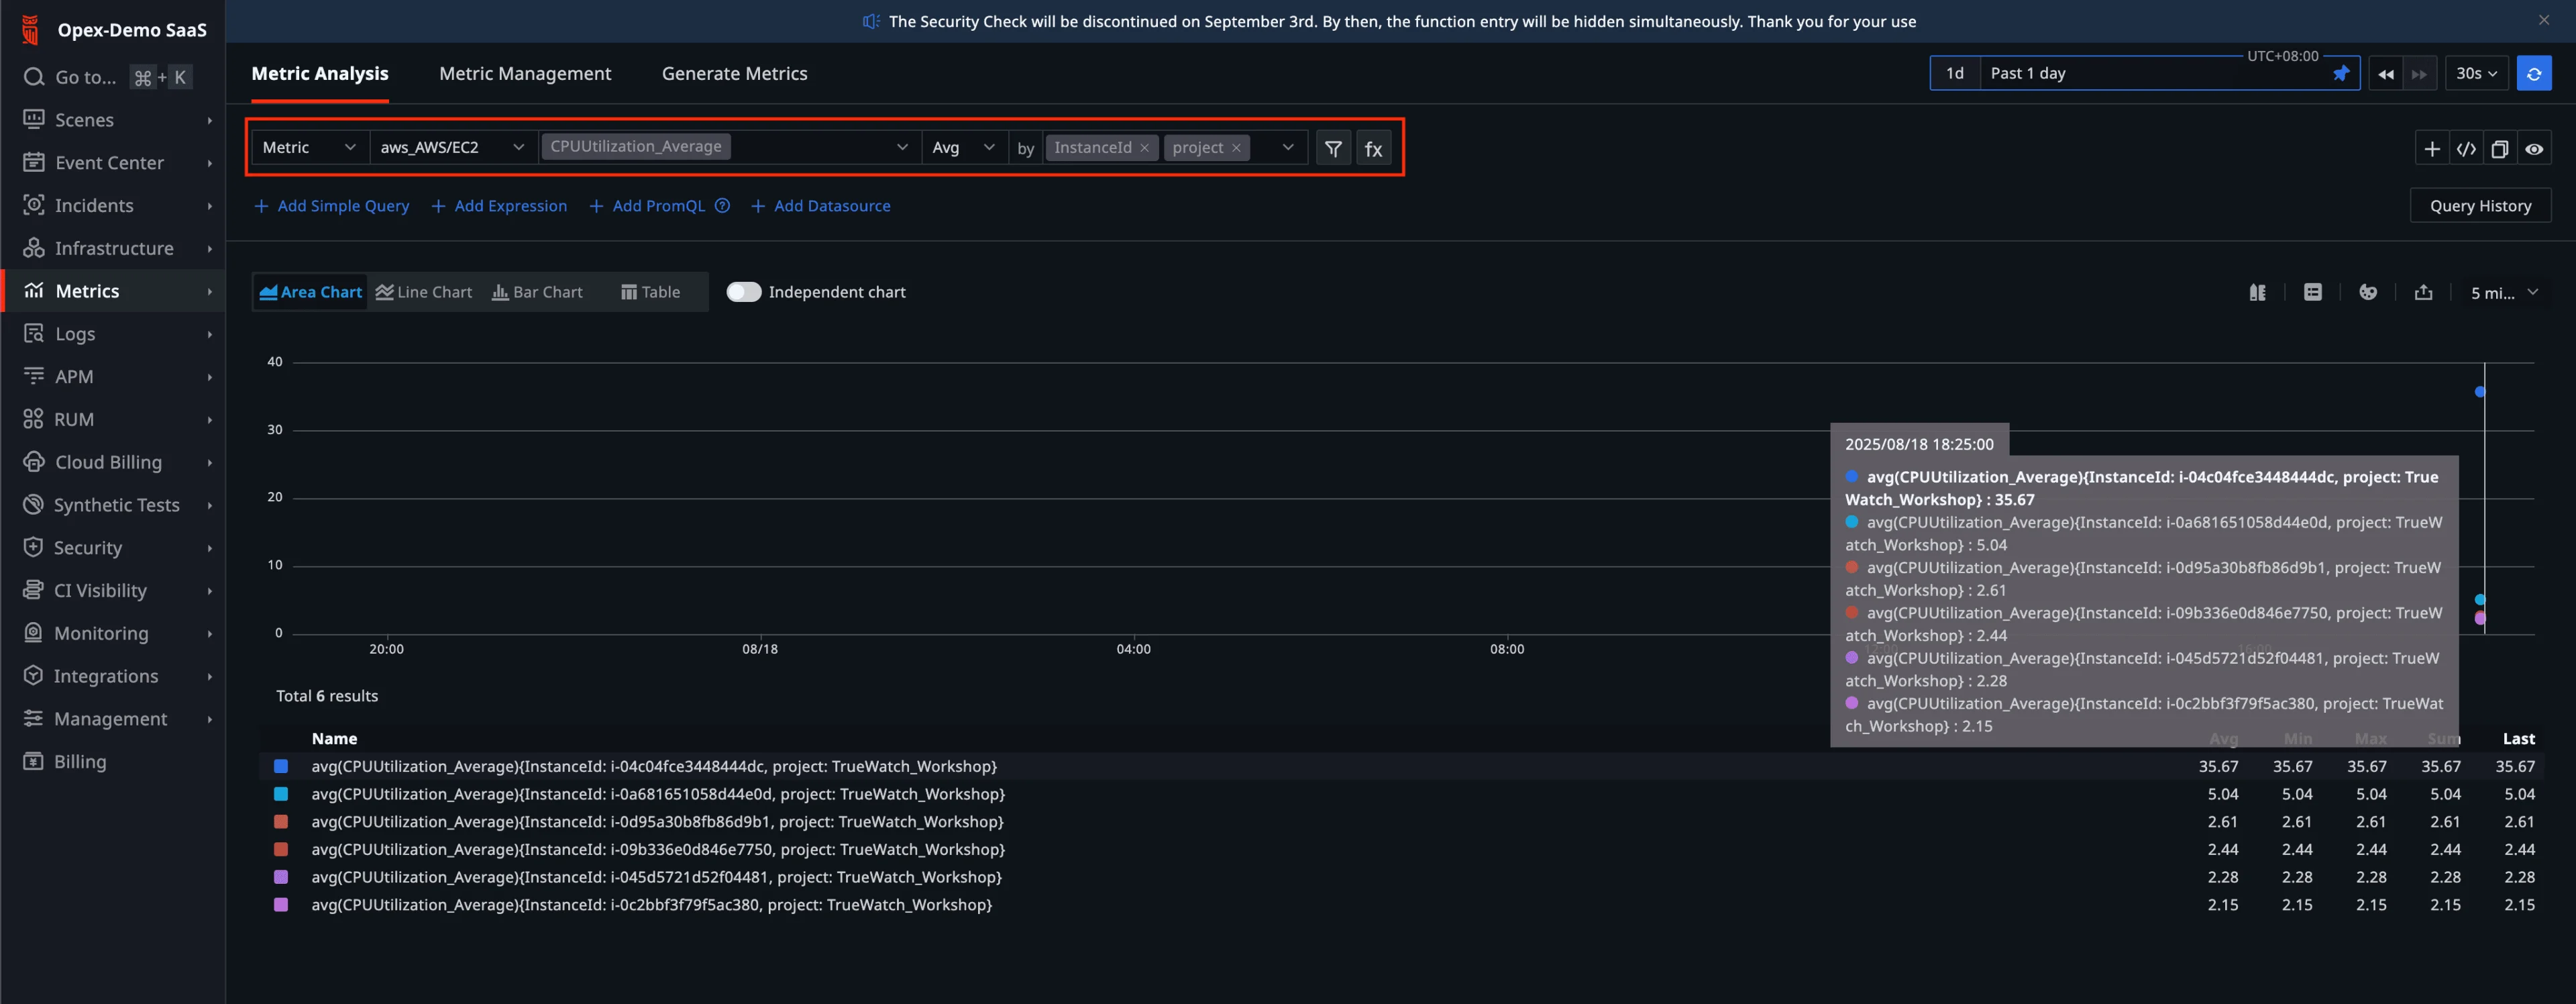This screenshot has width=2576, height=1004.
Task: Click the pin time range icon
Action: point(2340,73)
